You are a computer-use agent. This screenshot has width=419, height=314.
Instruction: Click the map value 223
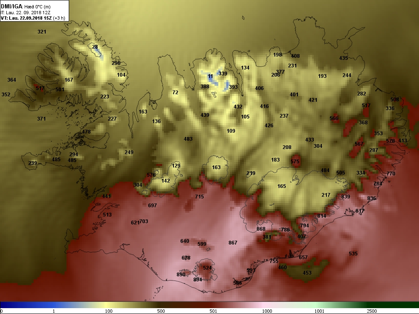pos(105,97)
